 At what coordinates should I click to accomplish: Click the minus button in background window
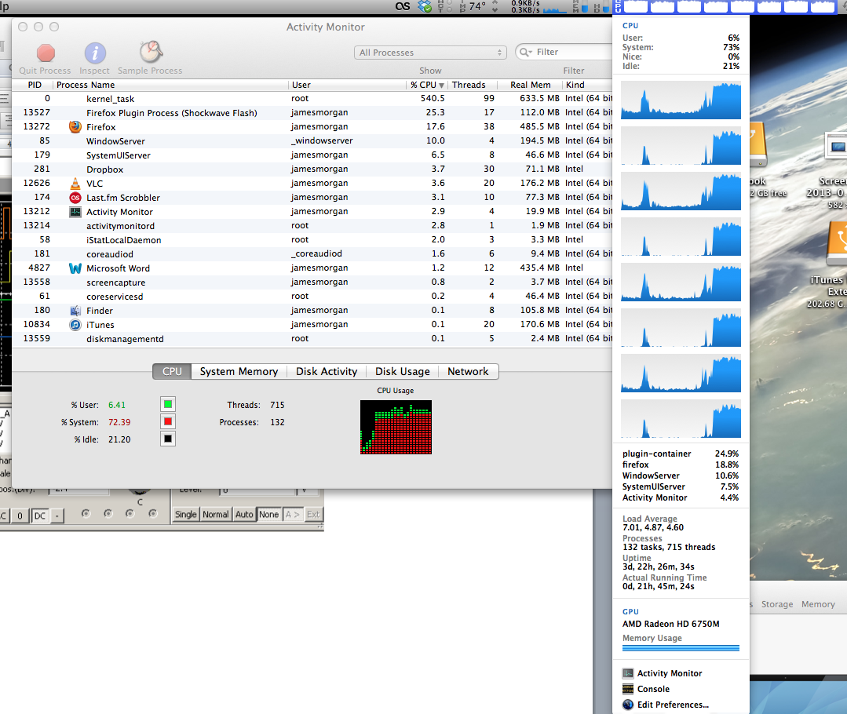pyautogui.click(x=57, y=515)
